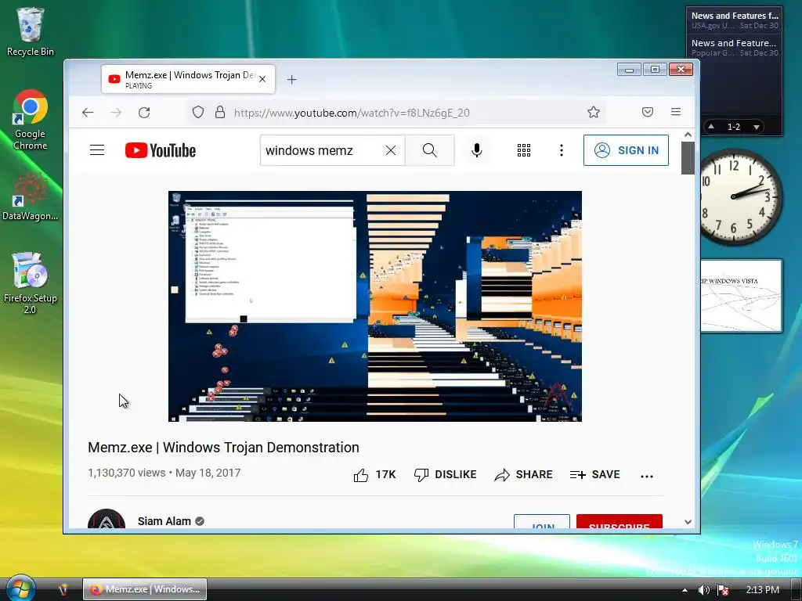The height and width of the screenshot is (601, 802).
Task: Open the DataWagon desktop shortcut
Action: click(31, 196)
